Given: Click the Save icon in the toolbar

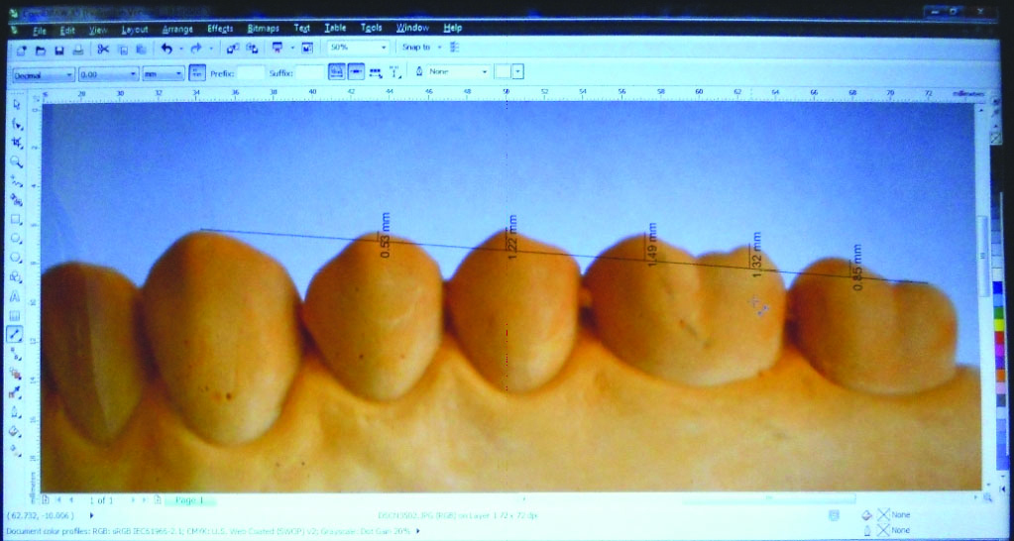Looking at the screenshot, I should (x=59, y=49).
